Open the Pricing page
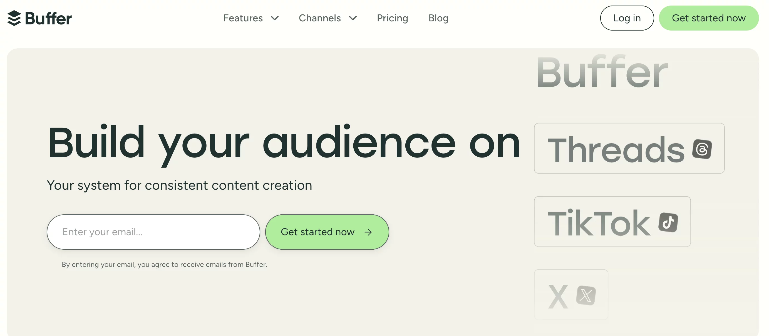 click(392, 18)
